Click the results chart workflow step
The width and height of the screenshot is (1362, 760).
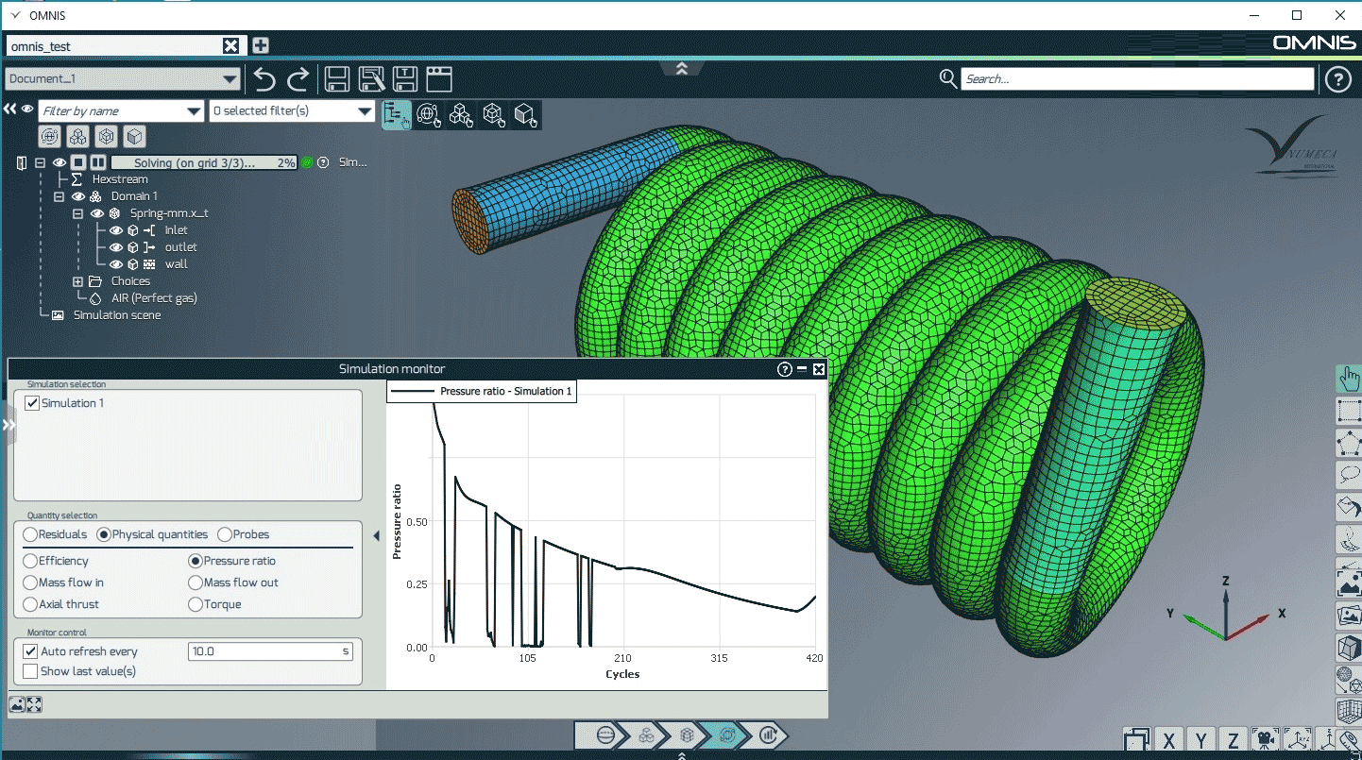click(x=769, y=734)
